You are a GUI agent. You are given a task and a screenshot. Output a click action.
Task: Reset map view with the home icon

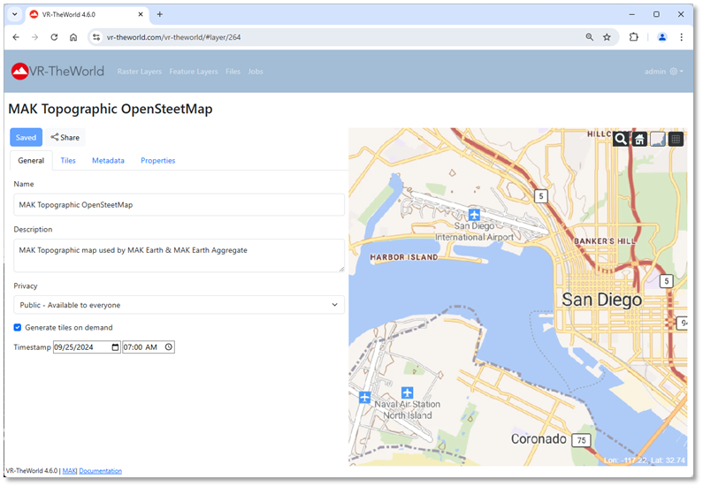click(639, 139)
